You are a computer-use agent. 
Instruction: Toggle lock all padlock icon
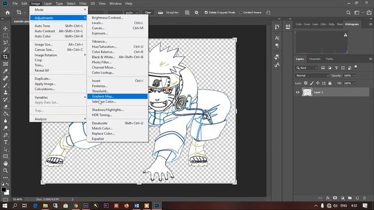point(330,83)
